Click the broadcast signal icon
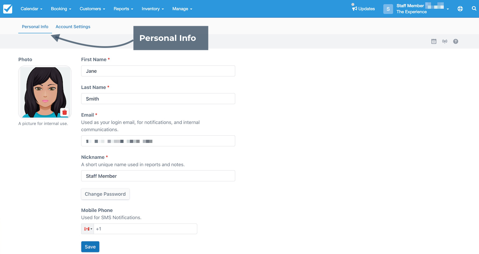This screenshot has width=479, height=254. (445, 41)
